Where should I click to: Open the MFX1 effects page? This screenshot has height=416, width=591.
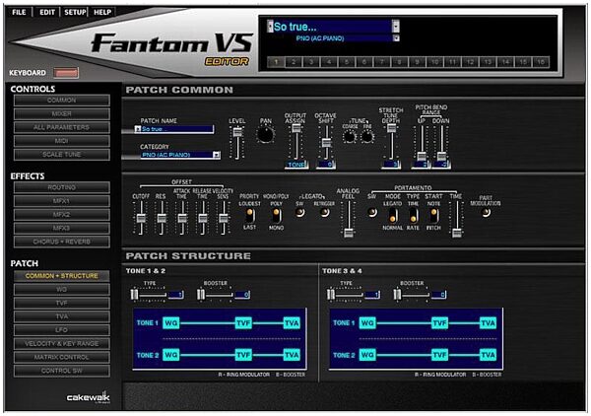tap(62, 201)
